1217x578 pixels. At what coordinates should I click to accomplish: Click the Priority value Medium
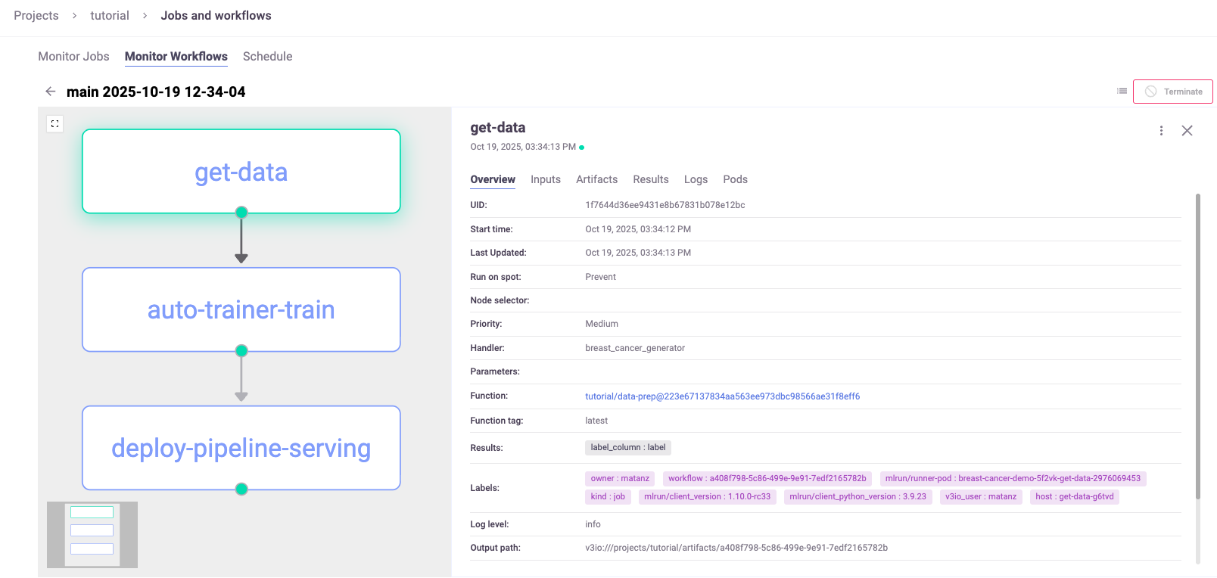click(602, 324)
